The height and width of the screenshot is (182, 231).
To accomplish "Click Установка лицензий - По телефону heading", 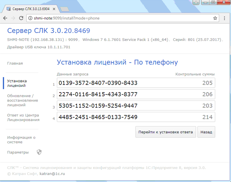I will 117,63.
